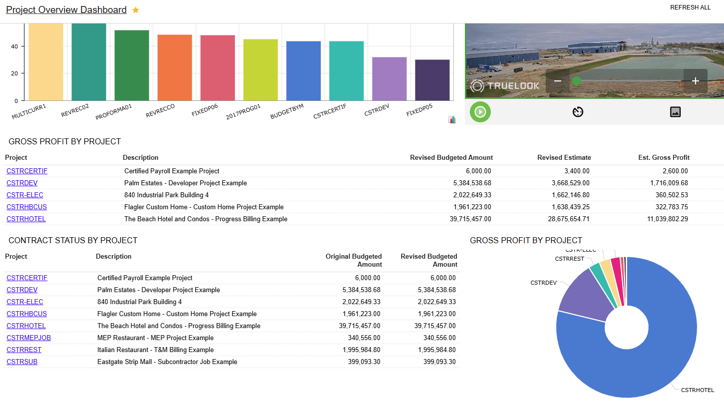Click REFRESH ALL button
The image size is (724, 406).
[690, 7]
